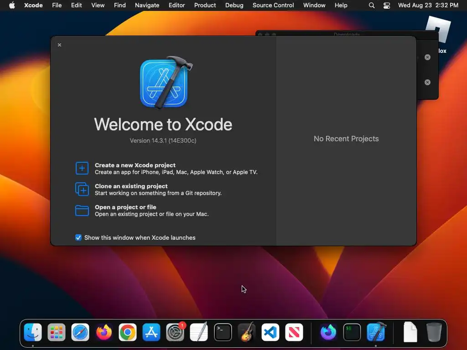This screenshot has height=350, width=467.
Task: Open TextEdit from the Dock
Action: [x=199, y=332]
